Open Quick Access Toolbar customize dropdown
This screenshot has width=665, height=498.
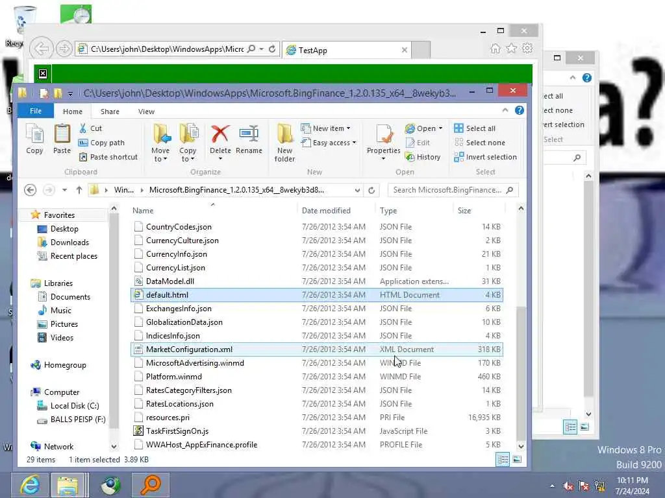coord(70,93)
